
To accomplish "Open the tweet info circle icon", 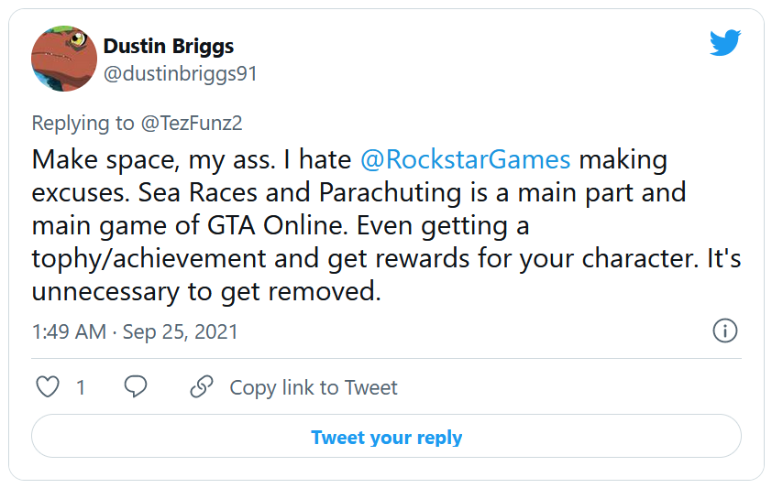I will coord(724,331).
